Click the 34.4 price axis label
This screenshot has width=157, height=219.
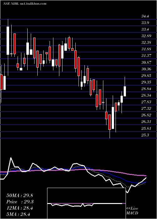(x=145, y=16)
